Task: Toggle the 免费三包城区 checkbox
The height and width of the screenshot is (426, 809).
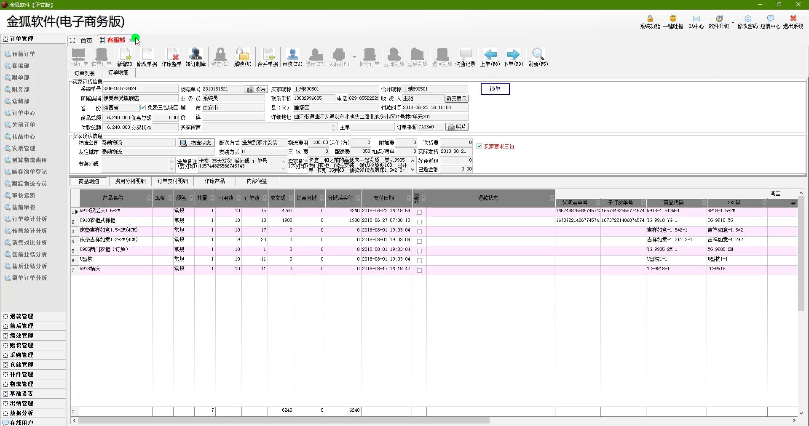Action: [143, 108]
